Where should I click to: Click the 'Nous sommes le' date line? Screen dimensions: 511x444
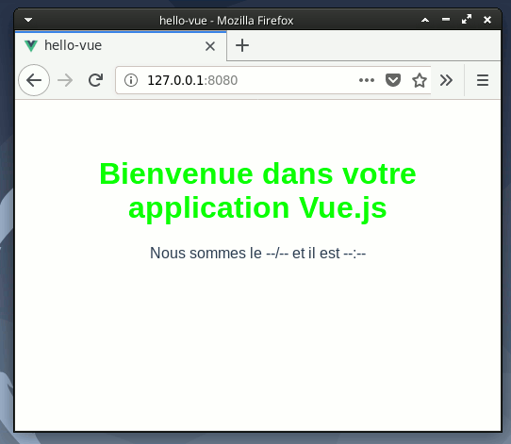257,254
